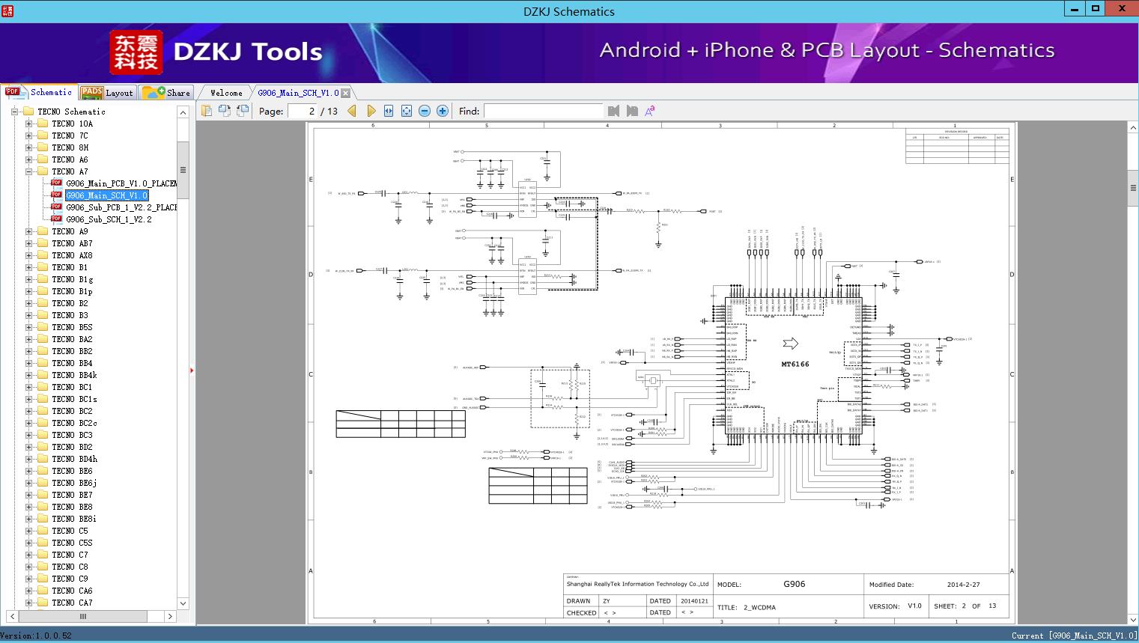This screenshot has height=643, width=1139.
Task: Minimize the DZKJ Schematics window
Action: pos(1075,9)
